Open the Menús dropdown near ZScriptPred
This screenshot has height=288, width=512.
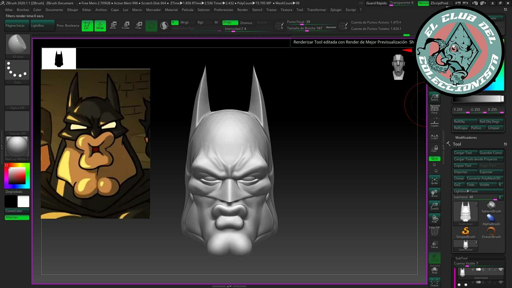click(x=423, y=3)
